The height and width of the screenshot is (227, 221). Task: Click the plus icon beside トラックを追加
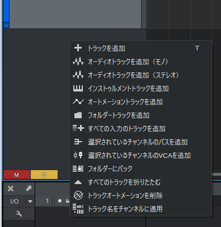tap(78, 48)
